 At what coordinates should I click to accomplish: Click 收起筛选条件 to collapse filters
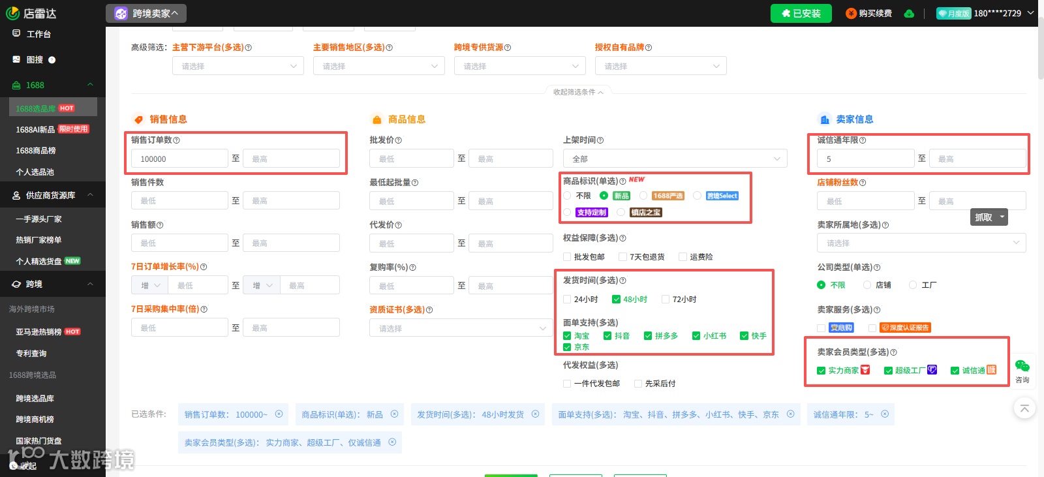[x=578, y=92]
